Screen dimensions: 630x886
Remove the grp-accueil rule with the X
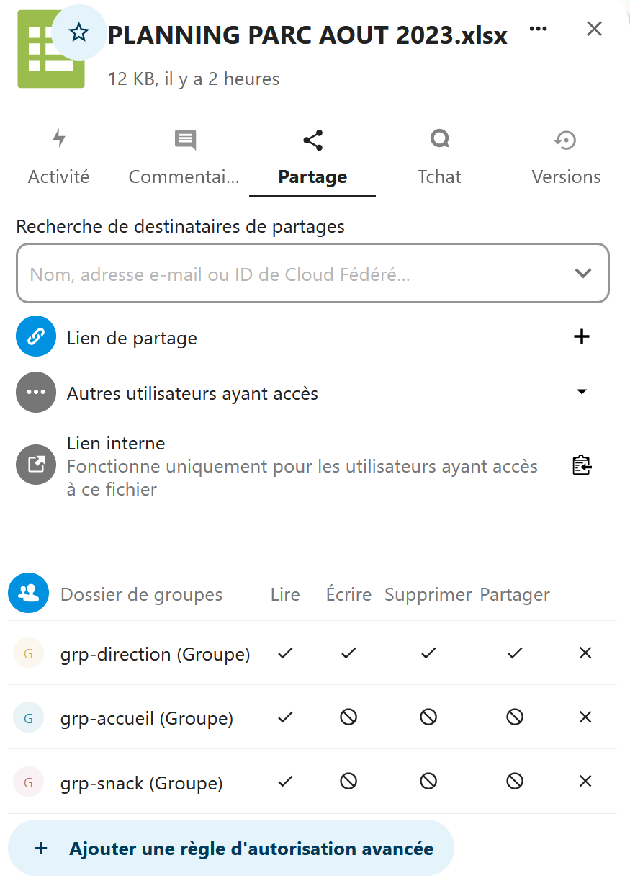(585, 717)
